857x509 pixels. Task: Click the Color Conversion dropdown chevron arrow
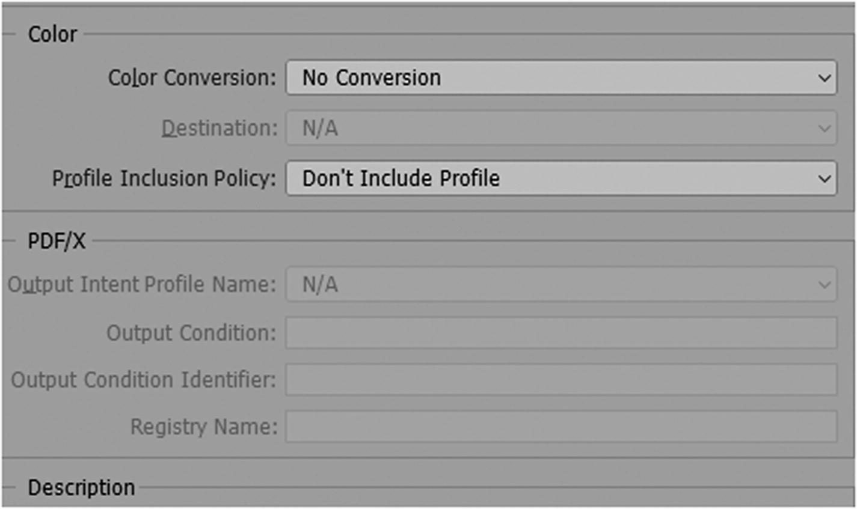(824, 78)
